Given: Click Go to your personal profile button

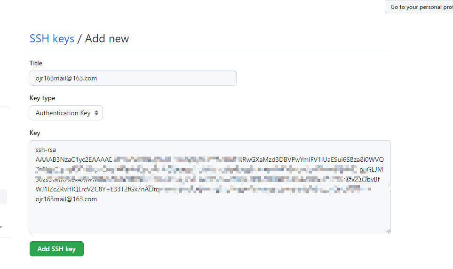Looking at the screenshot, I should coord(419,7).
